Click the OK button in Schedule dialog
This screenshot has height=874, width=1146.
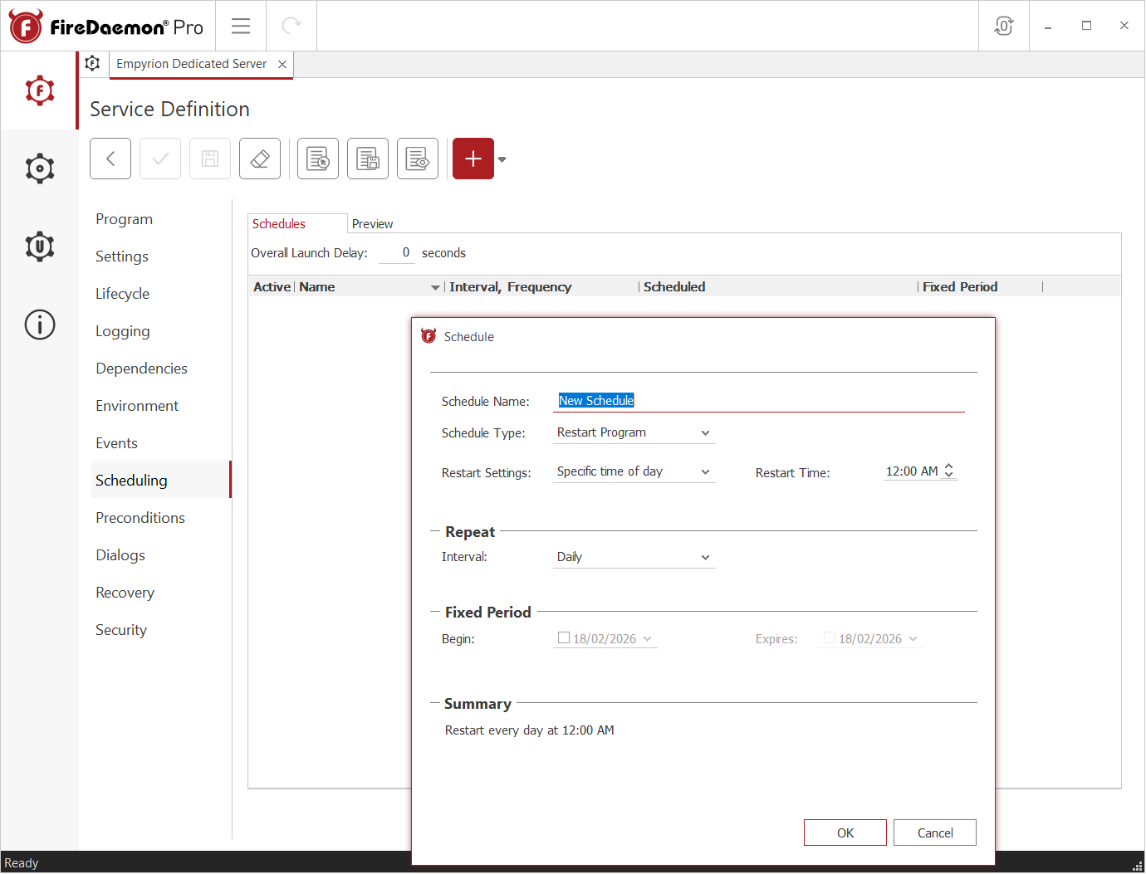point(845,832)
